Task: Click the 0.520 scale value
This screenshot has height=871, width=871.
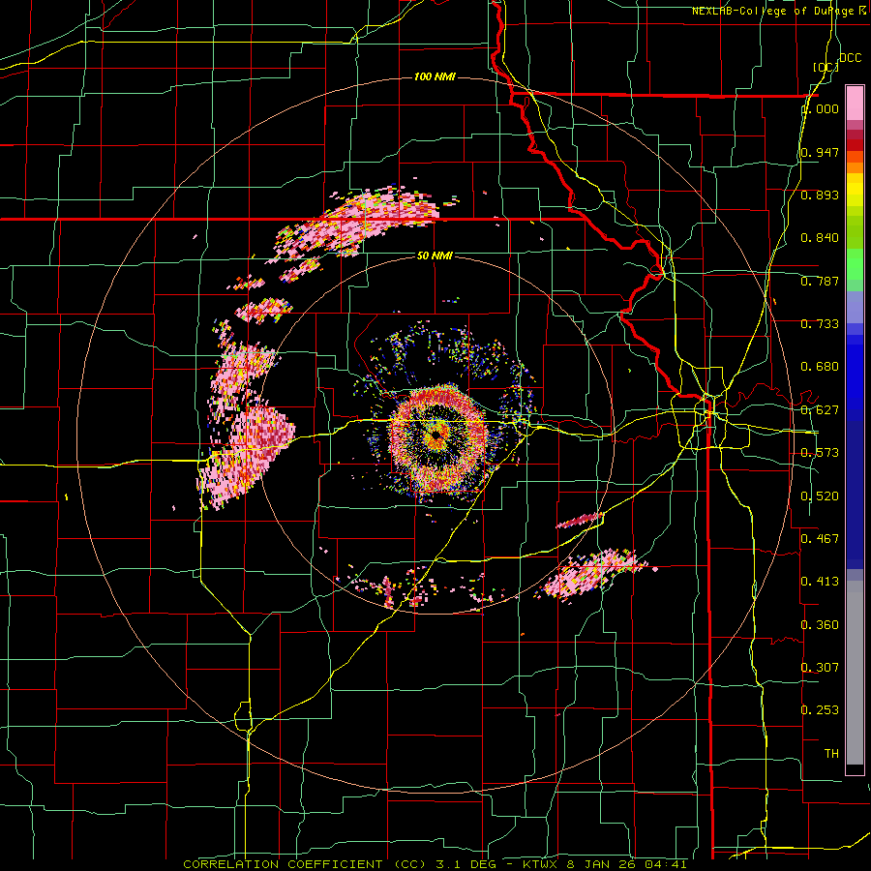Action: [820, 496]
